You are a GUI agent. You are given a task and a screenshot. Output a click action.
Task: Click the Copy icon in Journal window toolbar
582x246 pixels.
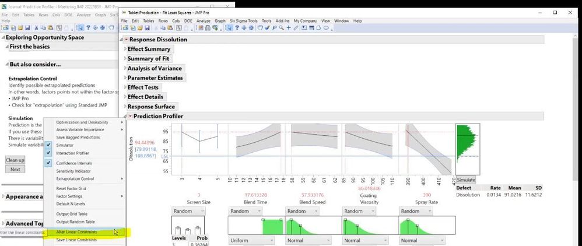43,28
